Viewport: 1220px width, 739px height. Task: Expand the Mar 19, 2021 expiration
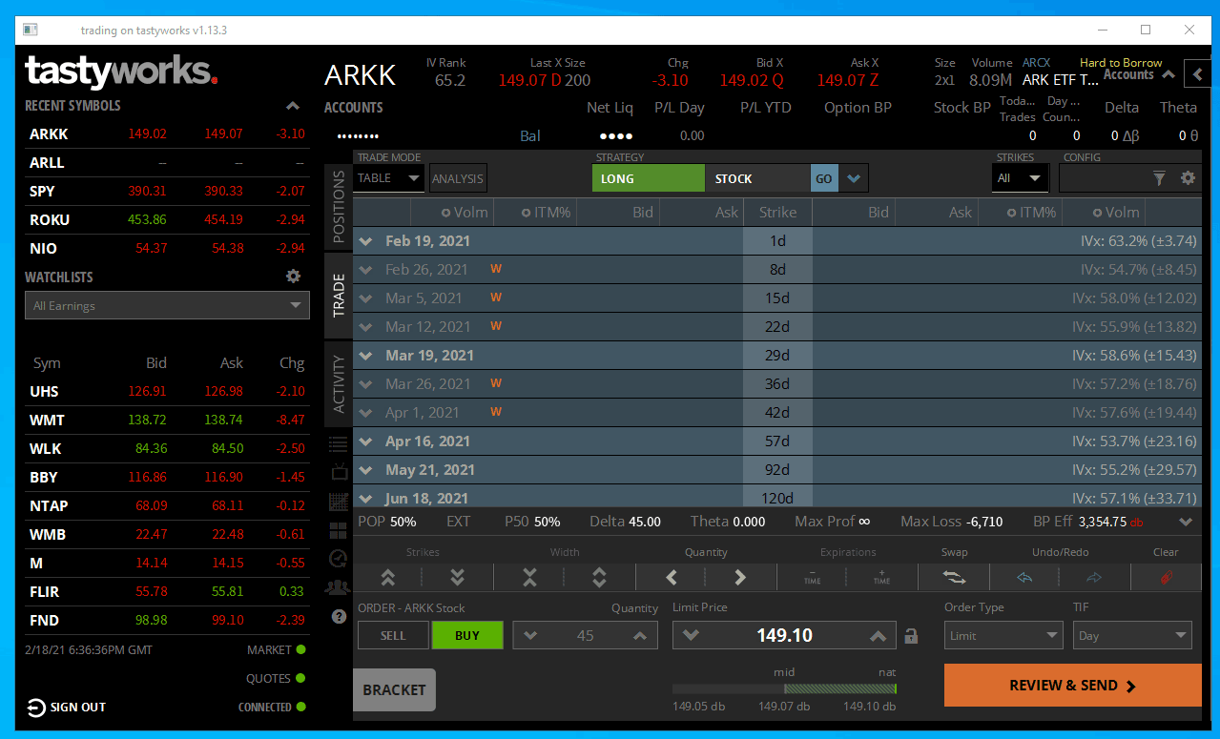click(365, 356)
